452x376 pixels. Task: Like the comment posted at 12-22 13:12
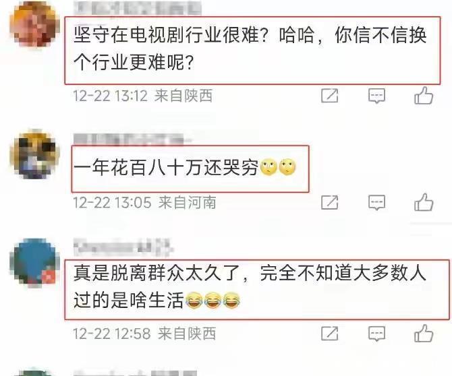coord(424,95)
